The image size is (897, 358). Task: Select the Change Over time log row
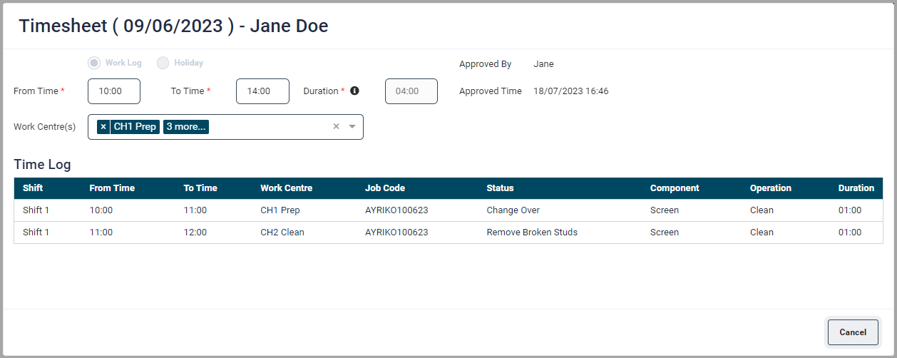[513, 210]
